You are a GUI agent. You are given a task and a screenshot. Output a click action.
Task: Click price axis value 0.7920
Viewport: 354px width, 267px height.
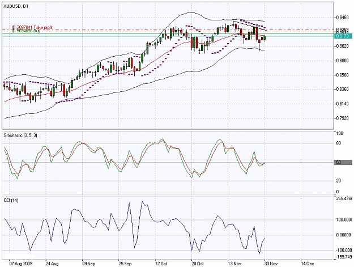pyautogui.click(x=342, y=118)
